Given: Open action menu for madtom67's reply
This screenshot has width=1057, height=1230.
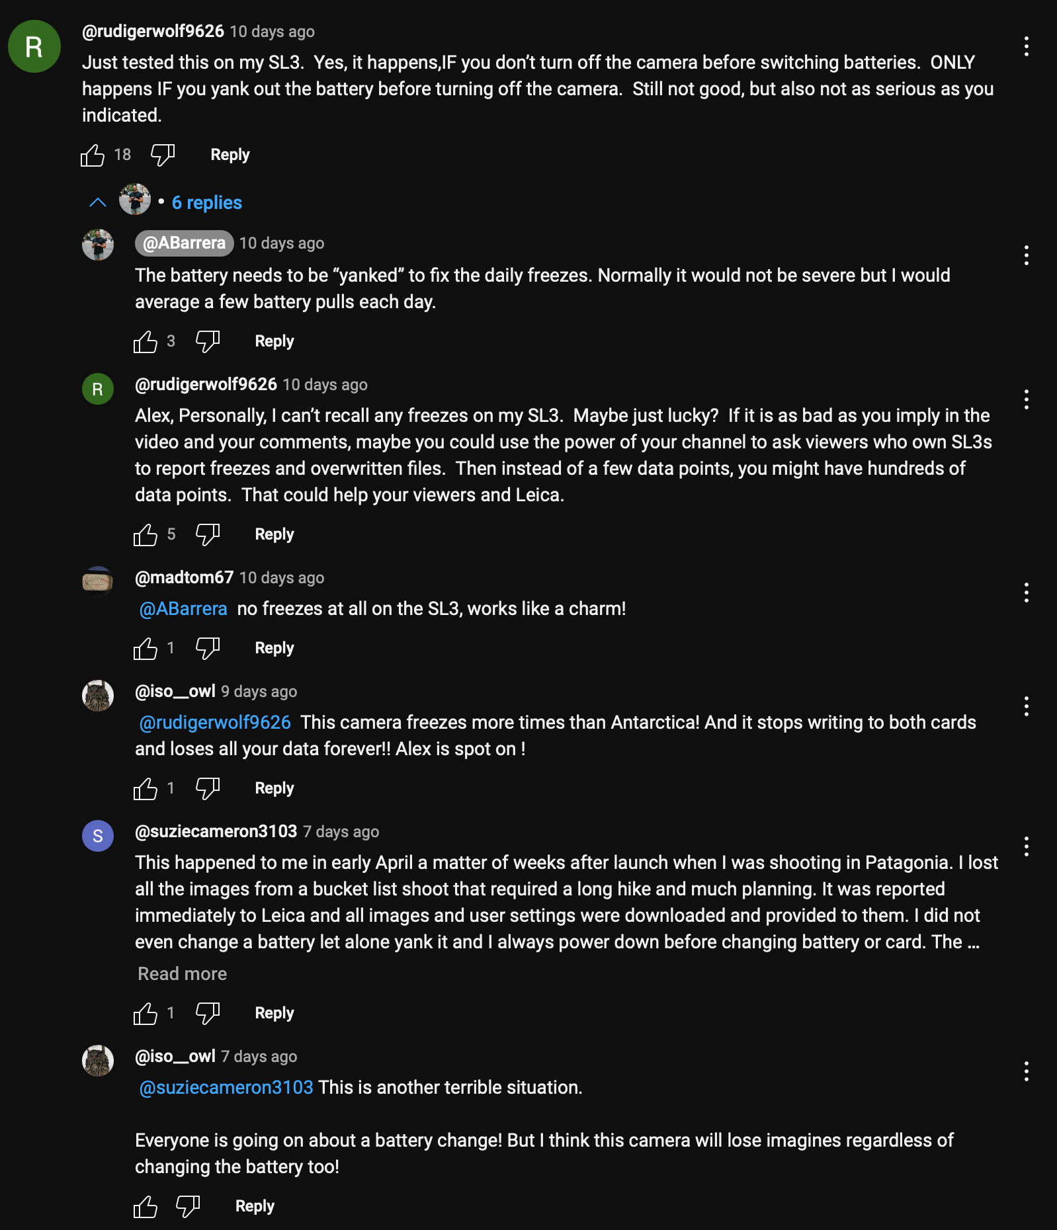Looking at the screenshot, I should point(1026,593).
